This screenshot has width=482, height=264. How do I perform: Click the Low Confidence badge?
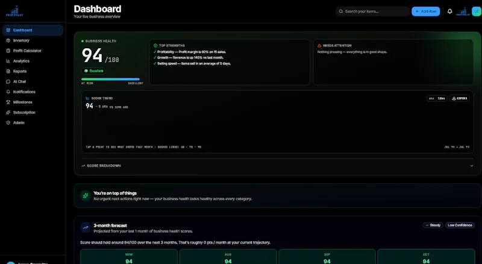pyautogui.click(x=460, y=225)
